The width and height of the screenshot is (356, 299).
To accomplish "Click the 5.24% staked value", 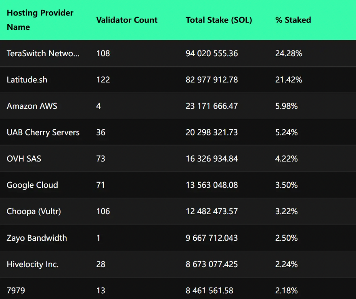I will 287,133.
